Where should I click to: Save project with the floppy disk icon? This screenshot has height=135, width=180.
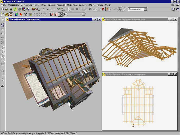tap(11, 9)
